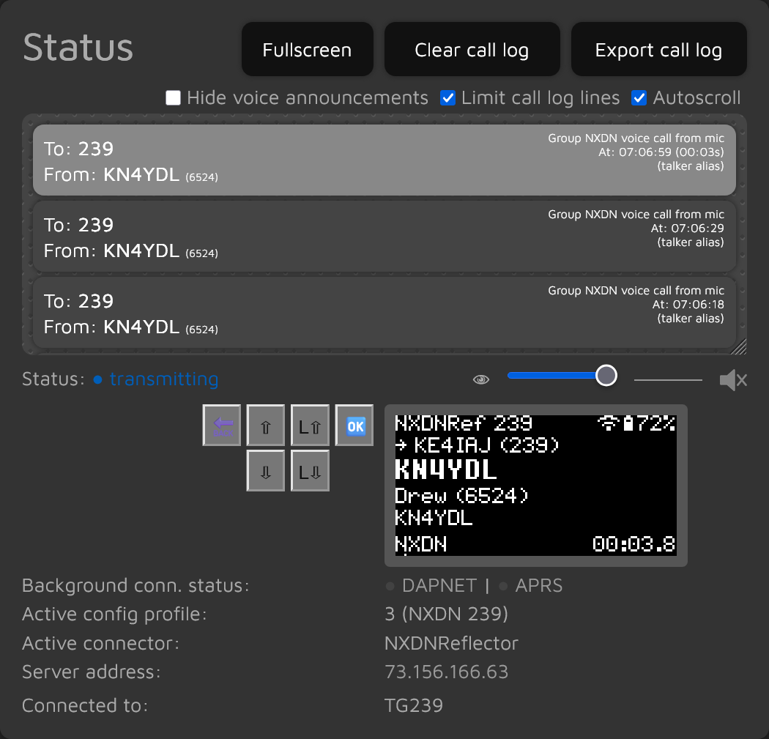The image size is (769, 739).
Task: Open Fullscreen view
Action: 307,50
